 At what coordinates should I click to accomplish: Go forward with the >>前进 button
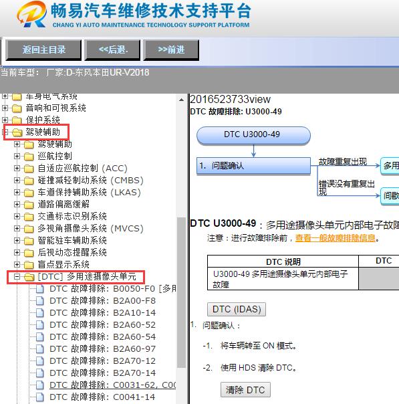coord(171,50)
